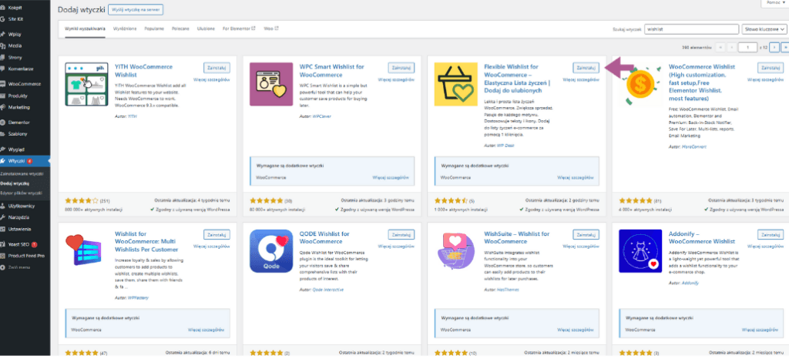The width and height of the screenshot is (789, 359).
Task: Open WPC Smart Wishlist title link
Action: coord(331,70)
